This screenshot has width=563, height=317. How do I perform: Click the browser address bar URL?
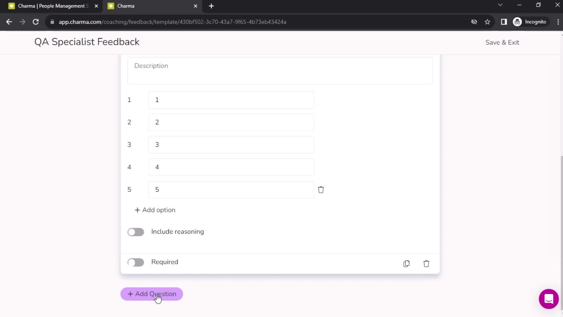click(x=172, y=22)
